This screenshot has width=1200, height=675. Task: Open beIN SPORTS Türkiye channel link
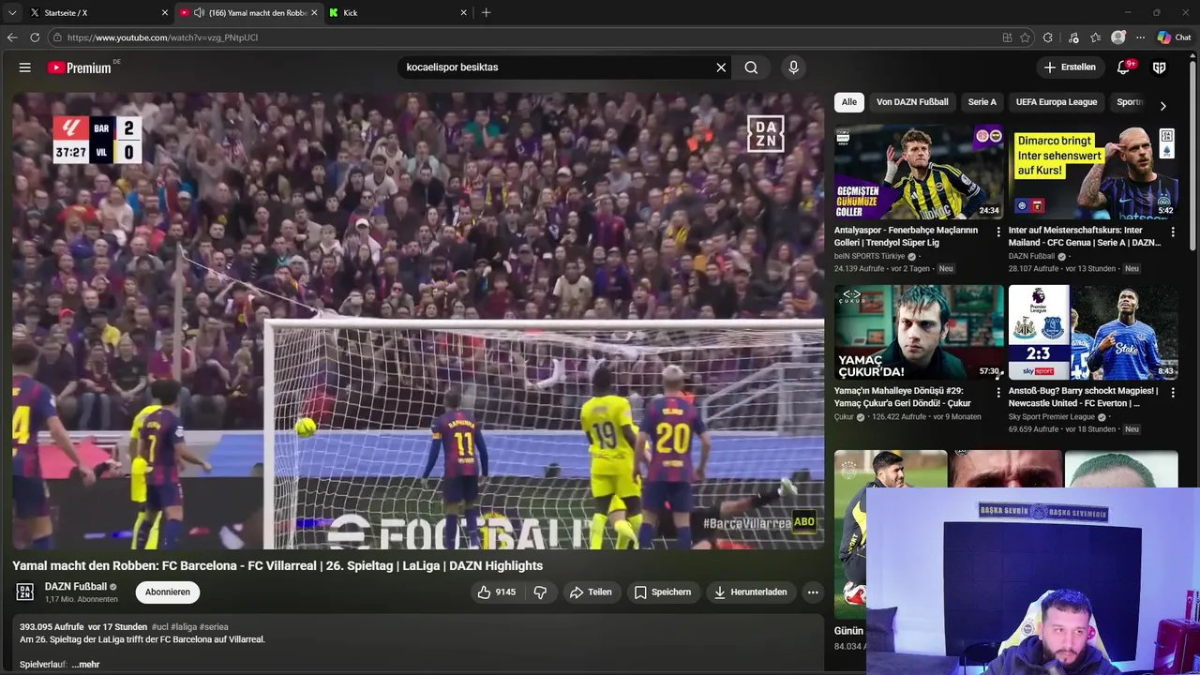coord(870,256)
